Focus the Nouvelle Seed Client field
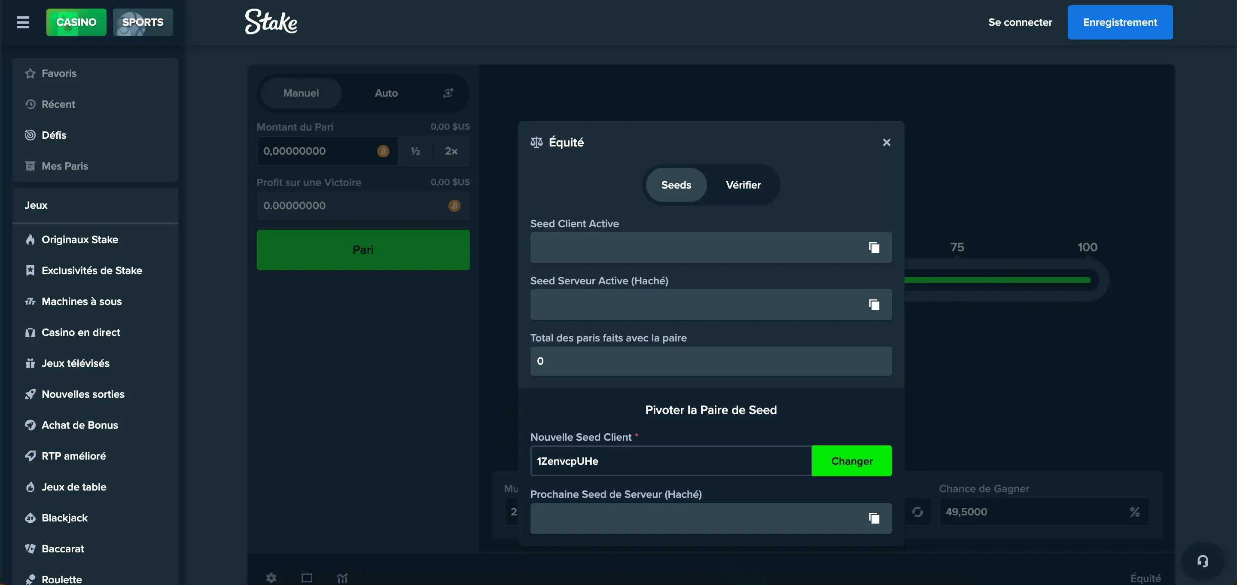 pos(671,461)
